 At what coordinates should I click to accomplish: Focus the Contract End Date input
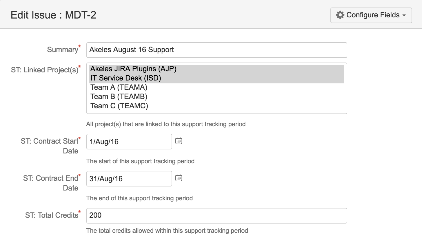pyautogui.click(x=129, y=179)
